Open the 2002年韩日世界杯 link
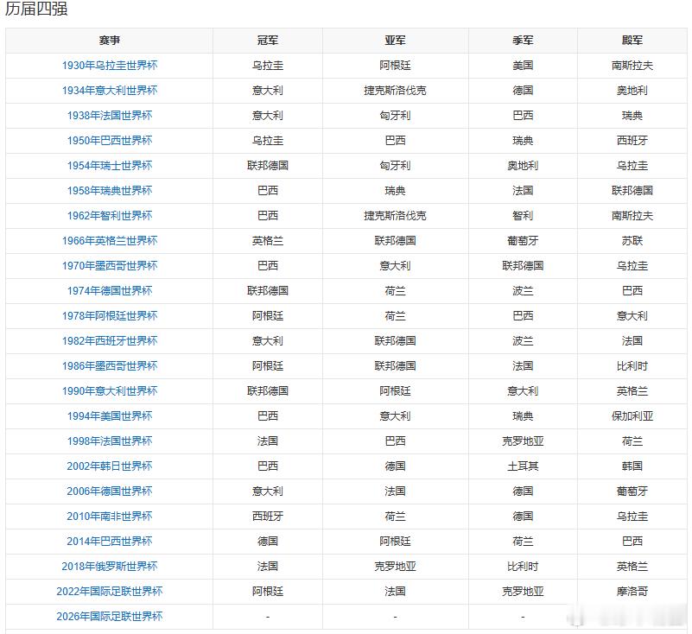This screenshot has width=692, height=634. [110, 466]
